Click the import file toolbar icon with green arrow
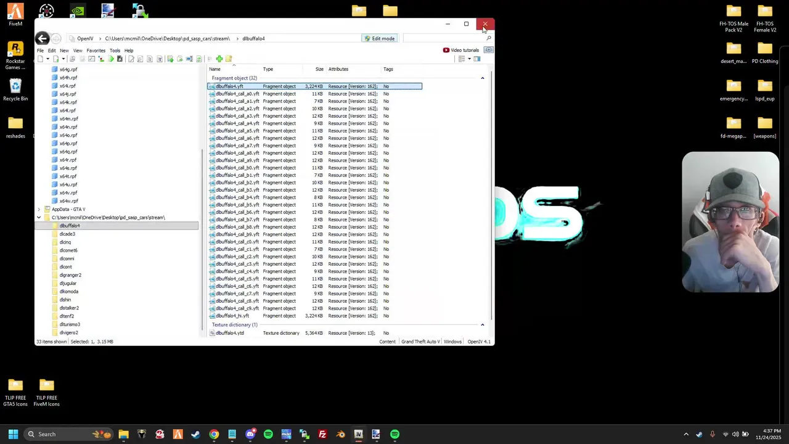Image resolution: width=789 pixels, height=444 pixels. [x=55, y=59]
